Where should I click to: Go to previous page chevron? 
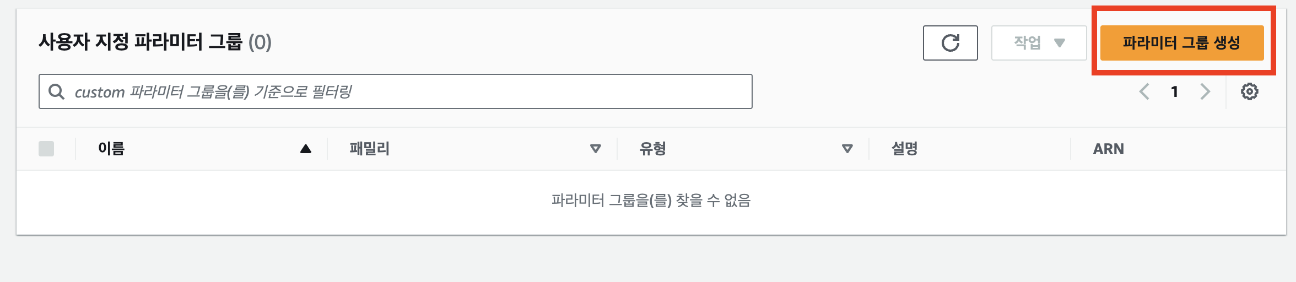[x=1144, y=91]
